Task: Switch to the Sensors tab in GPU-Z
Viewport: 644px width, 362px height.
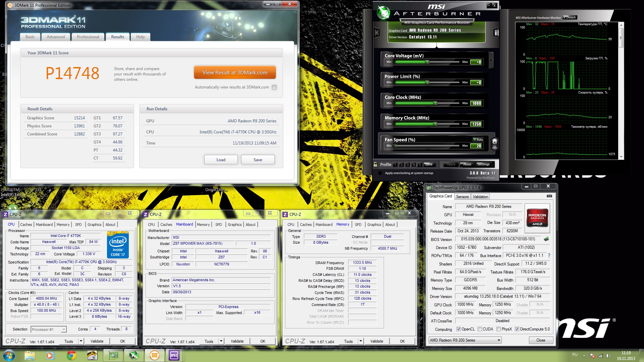Action: click(462, 197)
